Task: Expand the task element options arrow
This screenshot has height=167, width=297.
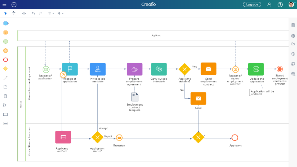Action: tap(9, 23)
